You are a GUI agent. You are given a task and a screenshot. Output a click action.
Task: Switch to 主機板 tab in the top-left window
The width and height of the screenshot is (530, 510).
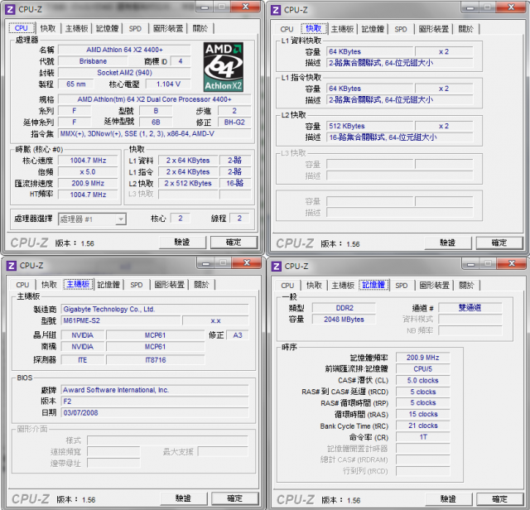76,28
